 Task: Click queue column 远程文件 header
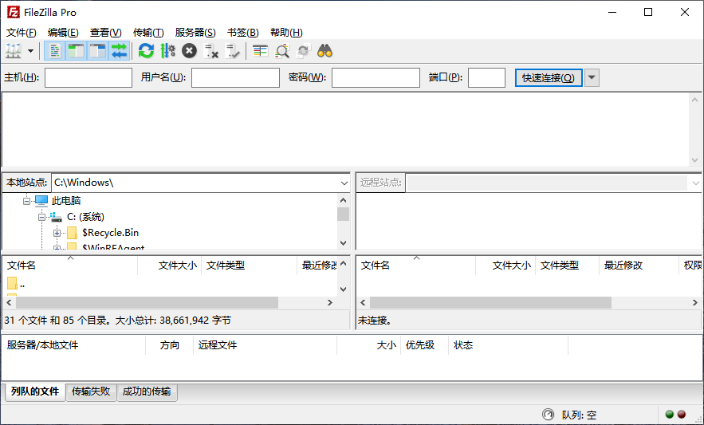pyautogui.click(x=265, y=345)
